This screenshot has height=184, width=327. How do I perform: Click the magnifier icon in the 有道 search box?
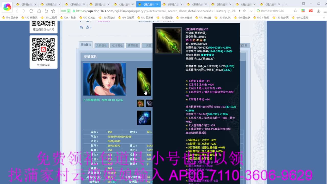(x=295, y=11)
